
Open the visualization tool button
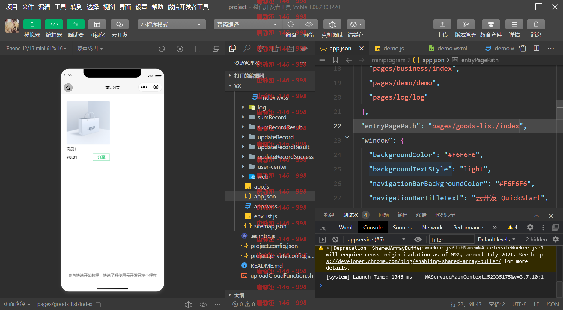tap(97, 25)
